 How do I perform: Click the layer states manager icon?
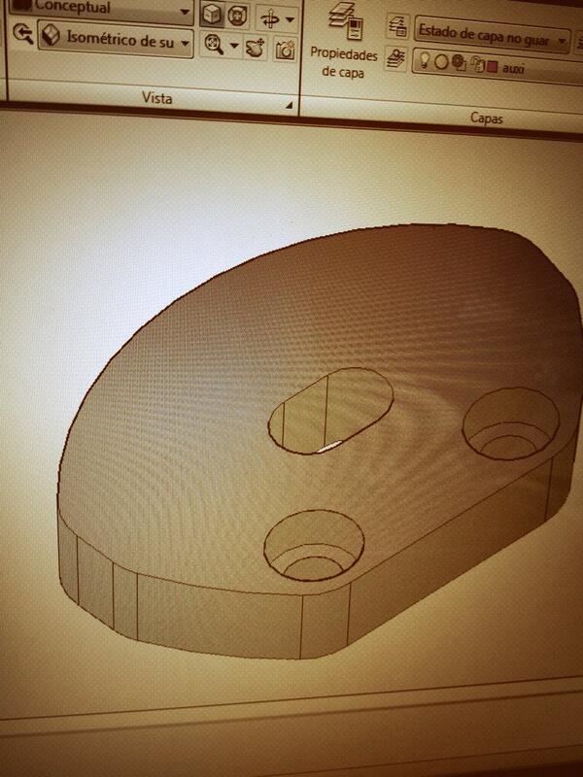pyautogui.click(x=397, y=27)
